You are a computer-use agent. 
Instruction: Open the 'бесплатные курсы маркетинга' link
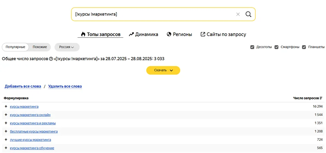34,132
